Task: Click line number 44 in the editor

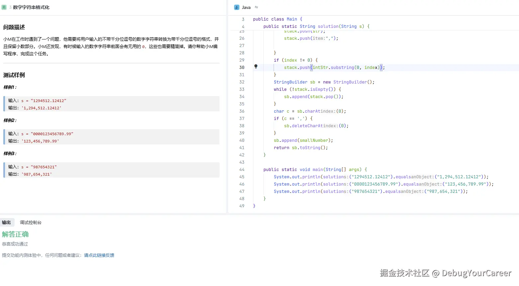Action: click(x=242, y=169)
